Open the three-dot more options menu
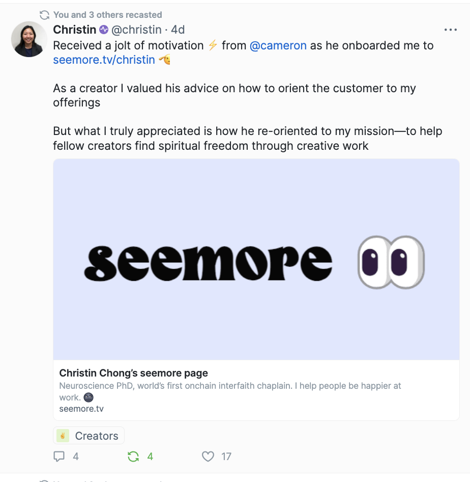470x482 pixels. tap(451, 30)
